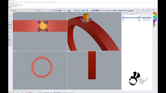Image resolution: width=166 pixels, height=93 pixels.
Task: Toggle the Quad object snap checkbox
Action: coord(28,91)
